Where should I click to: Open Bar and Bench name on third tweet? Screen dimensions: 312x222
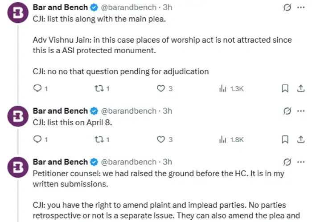tap(60, 162)
